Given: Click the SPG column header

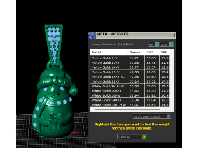Looking at the screenshot, I should pos(165,52).
